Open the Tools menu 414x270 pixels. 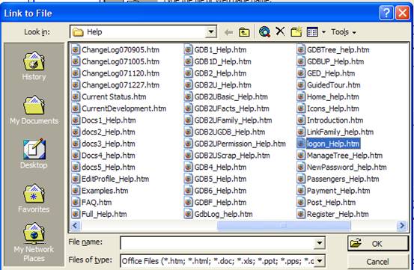[x=344, y=32]
